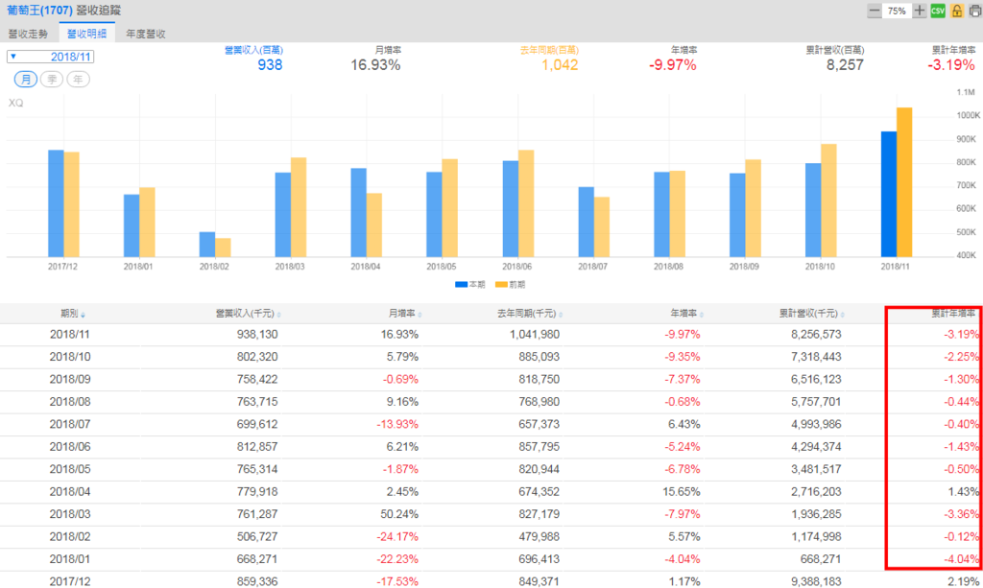Viewport: 983px width, 588px height.
Task: Click the header 營業收入 value 938
Action: pos(270,65)
